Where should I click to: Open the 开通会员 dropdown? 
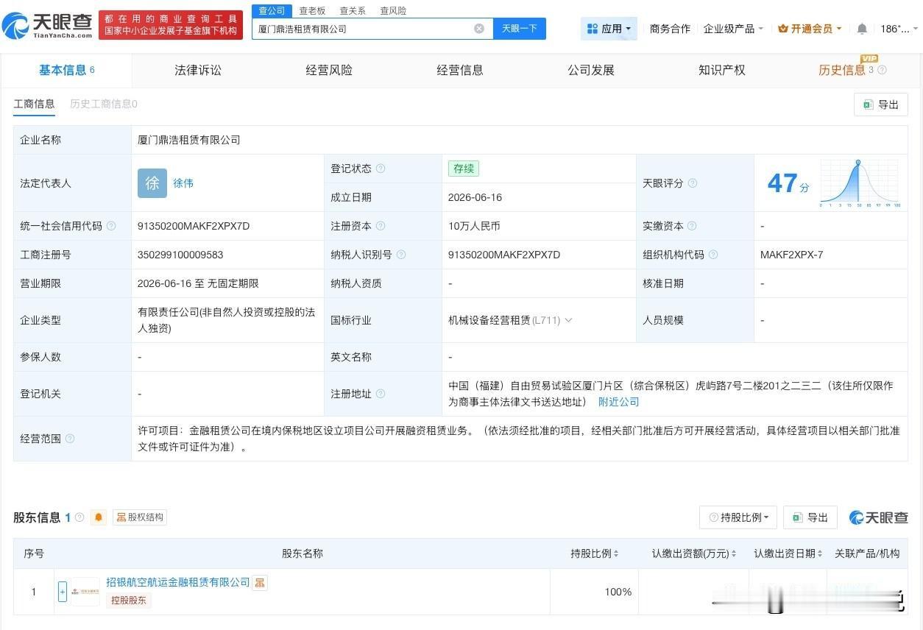click(x=810, y=29)
